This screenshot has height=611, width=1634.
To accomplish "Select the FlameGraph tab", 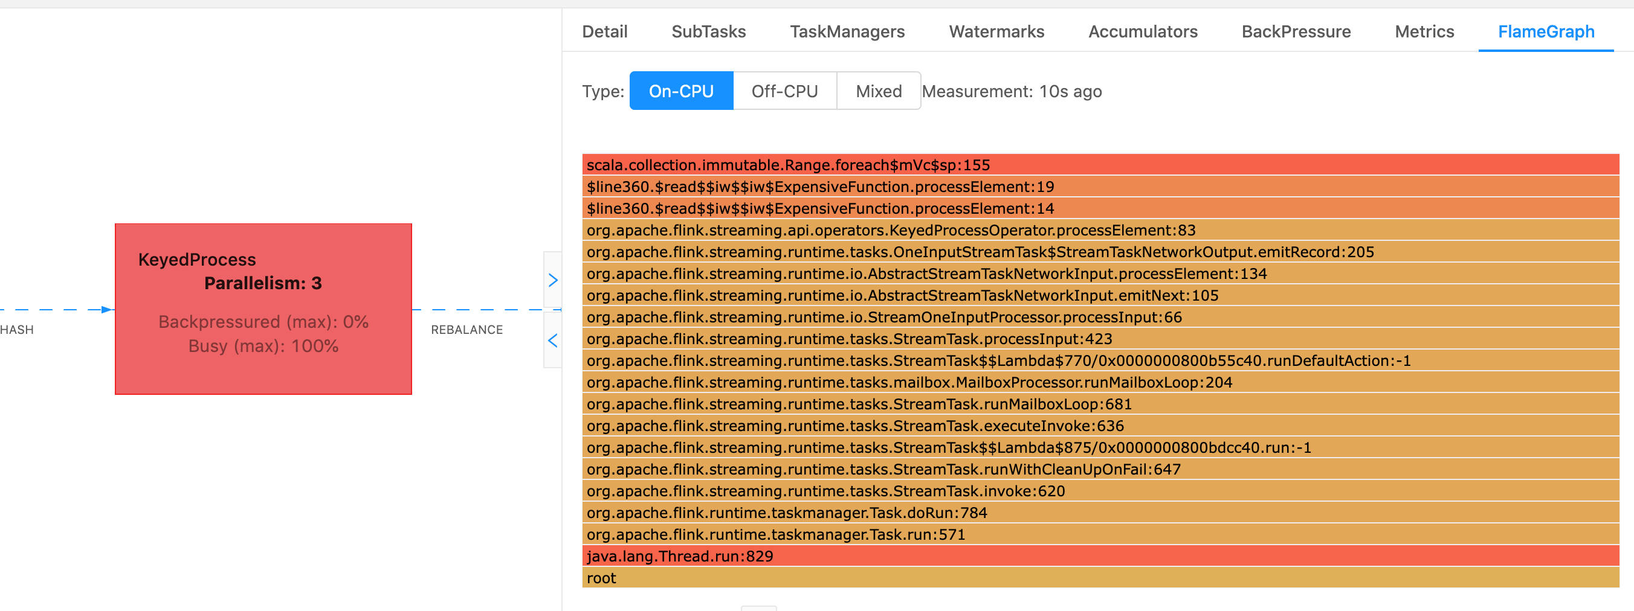I will 1545,31.
